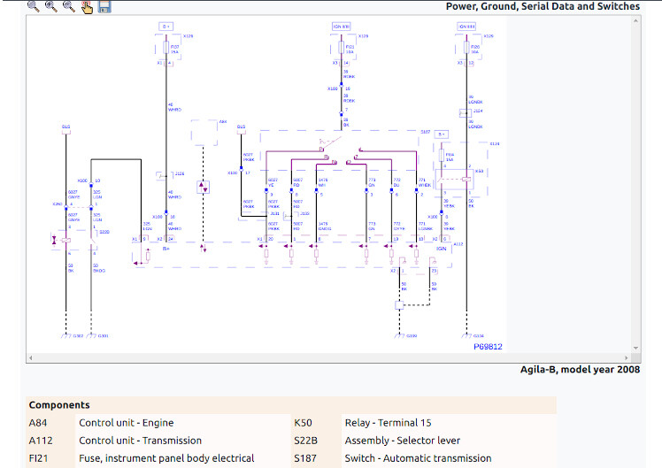Click the G104 ground symbol
662x468 pixels.
[x=466, y=336]
